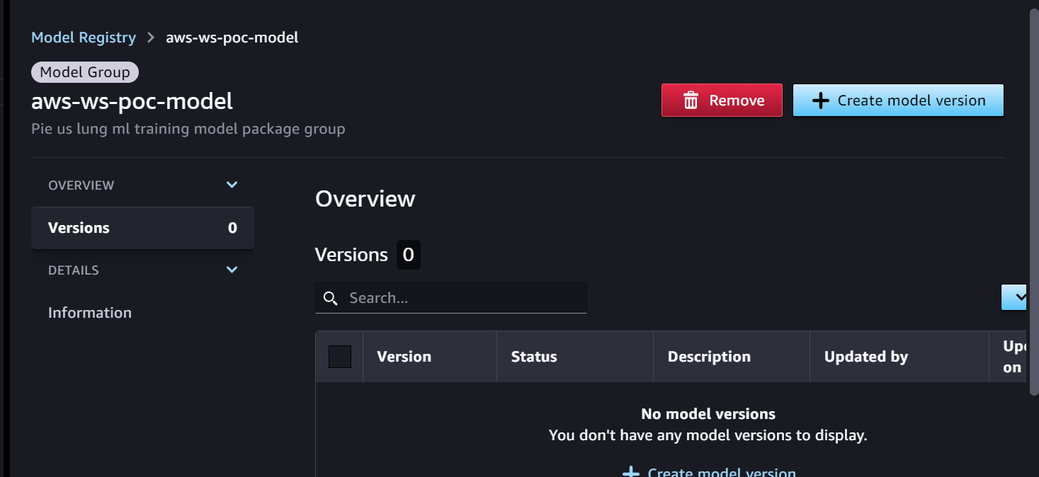The width and height of the screenshot is (1039, 477).
Task: Click the trash icon inside the Remove button
Action: pyautogui.click(x=691, y=100)
